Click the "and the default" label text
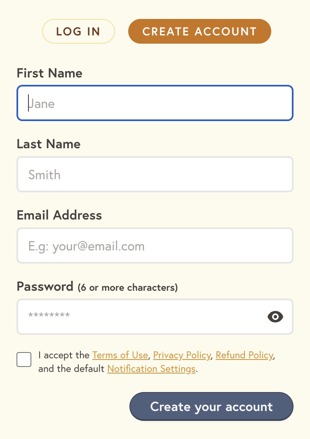310x439 pixels. pyautogui.click(x=71, y=369)
